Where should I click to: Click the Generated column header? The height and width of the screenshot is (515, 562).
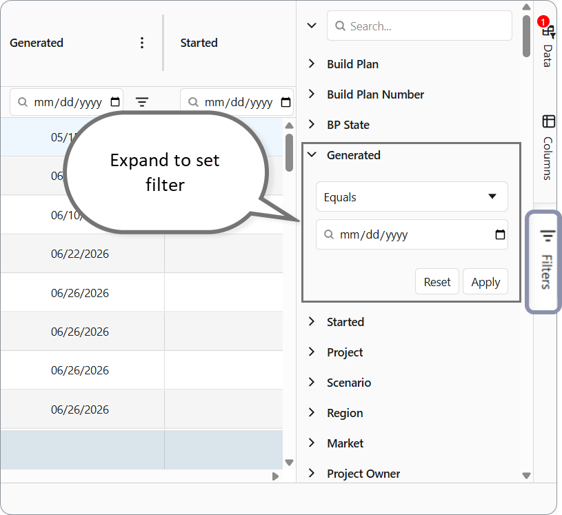pos(36,43)
